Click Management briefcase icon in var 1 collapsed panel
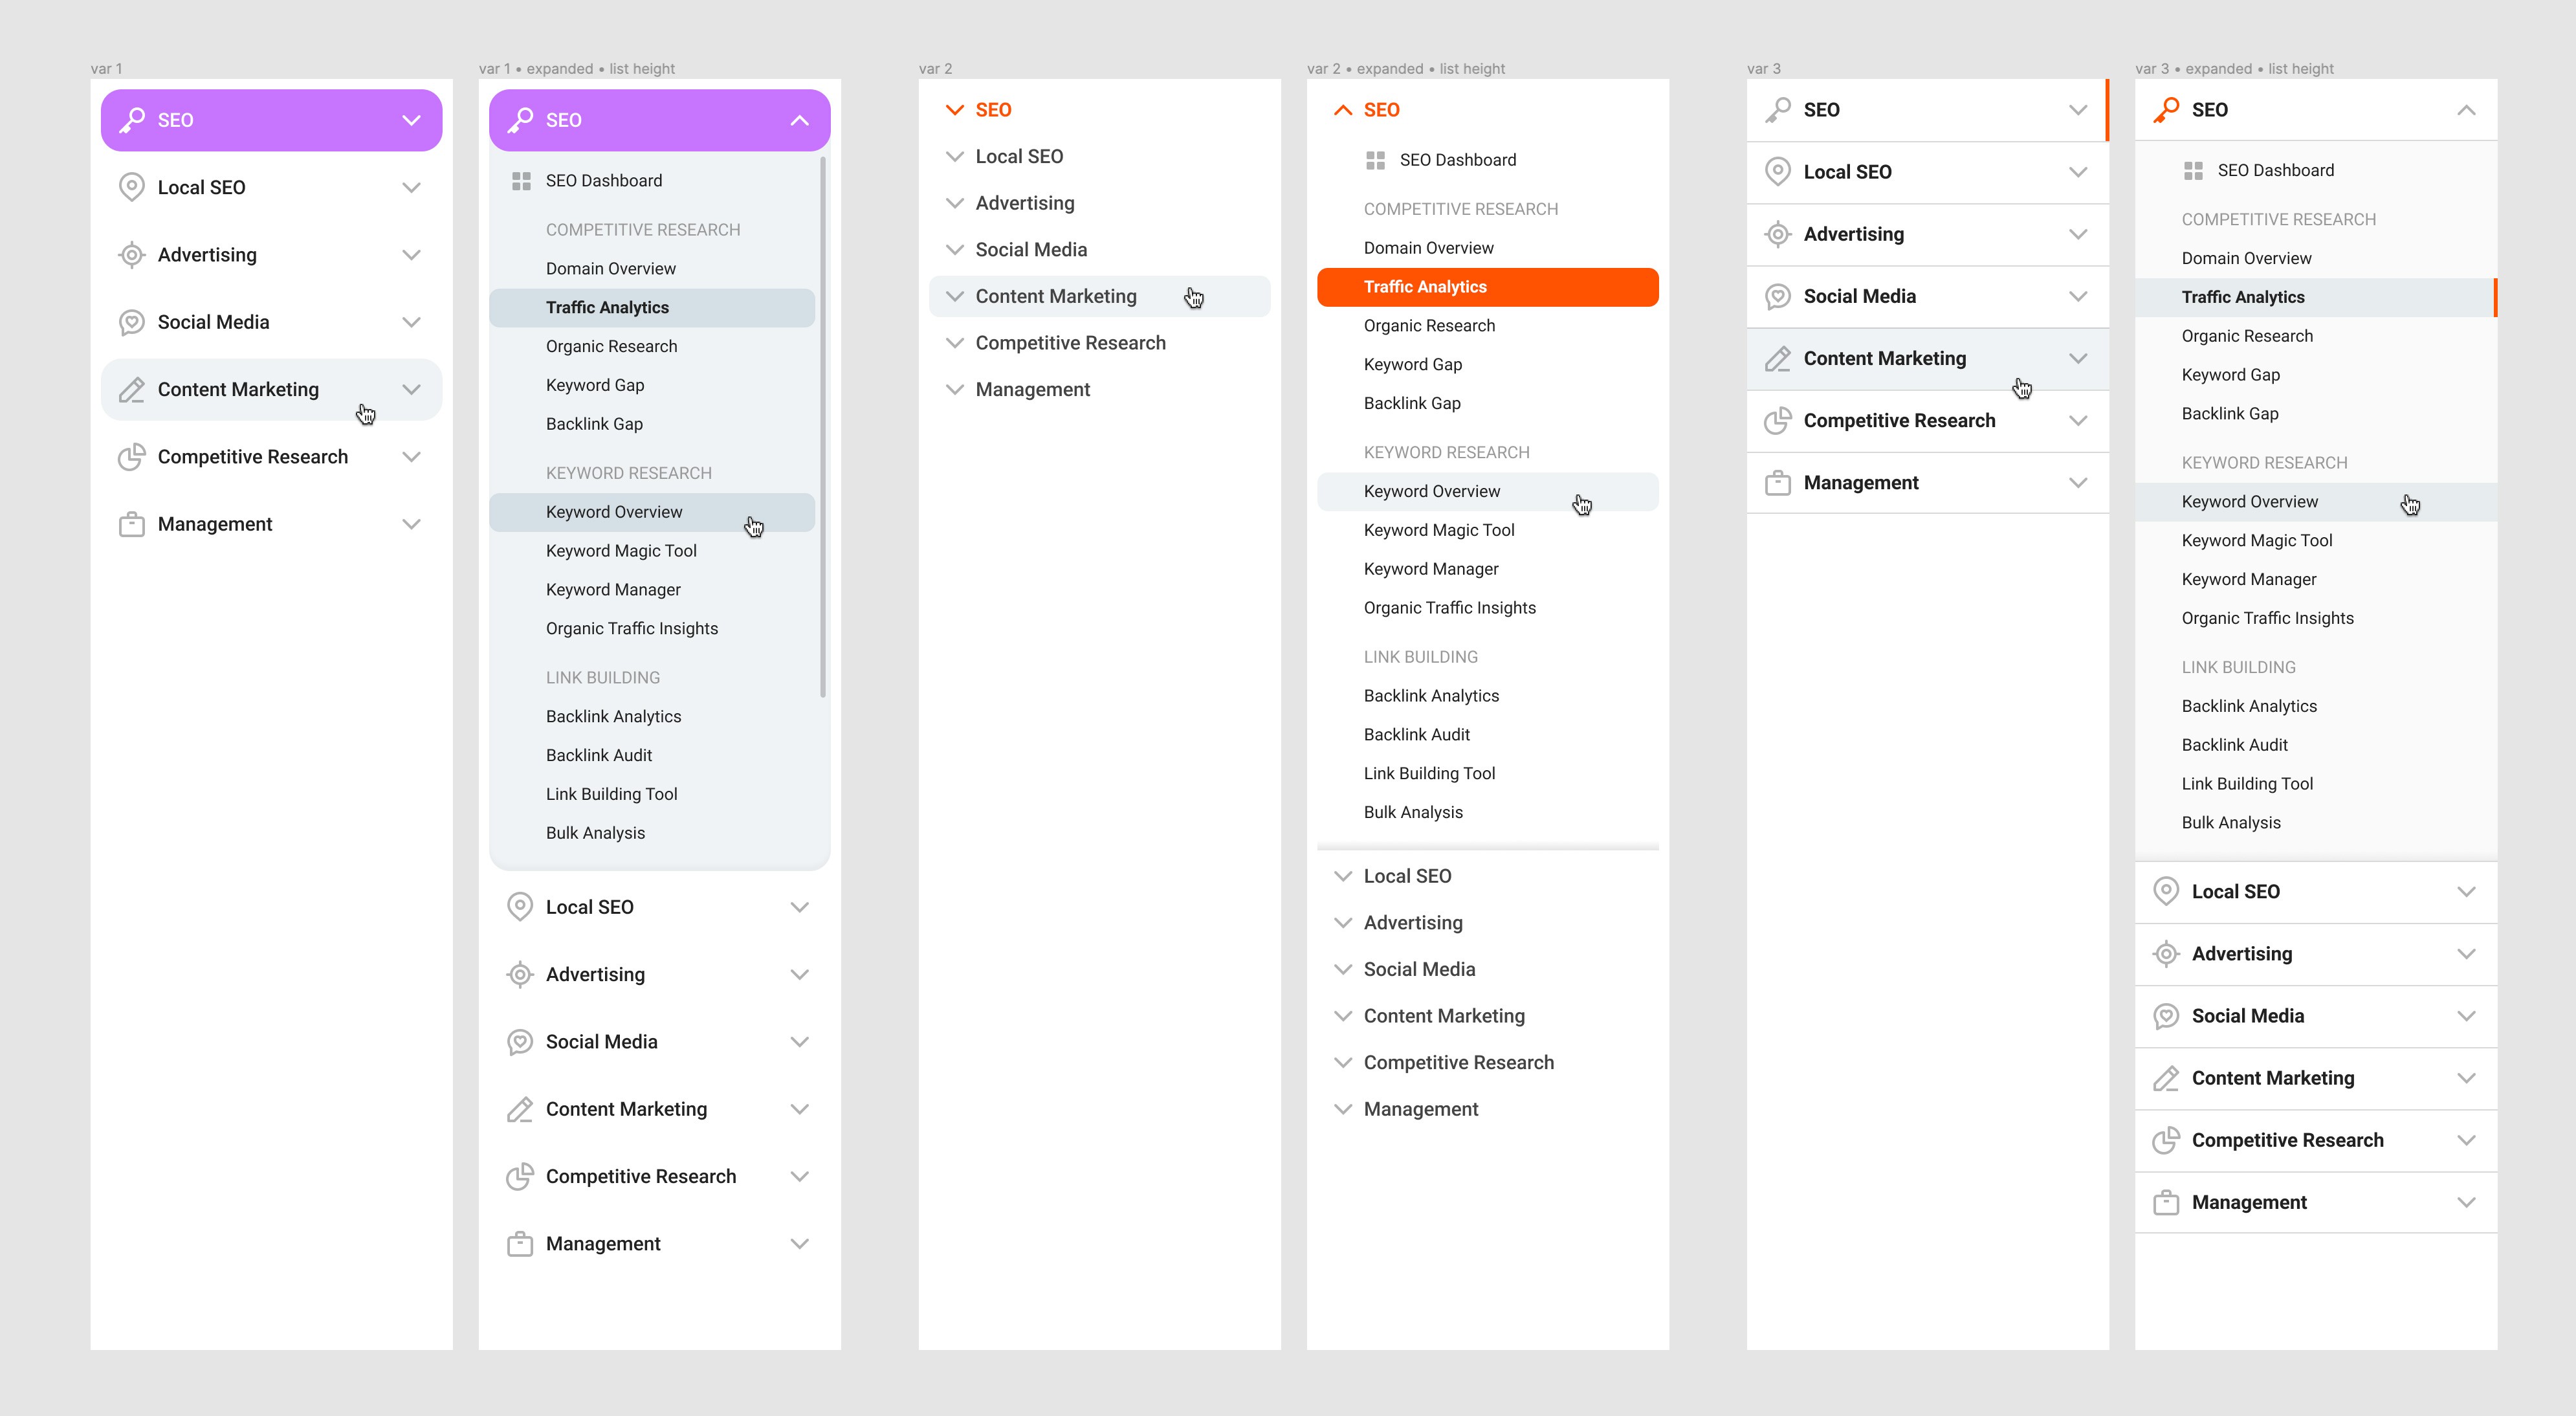 132,524
